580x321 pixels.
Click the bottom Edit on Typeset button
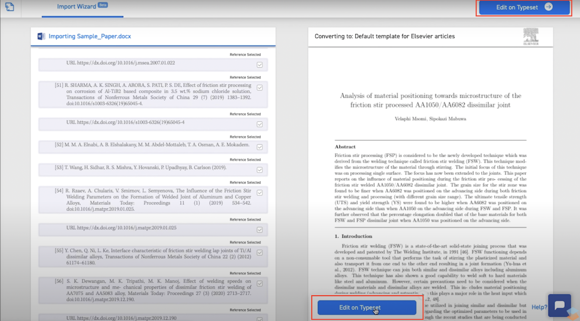[367, 308]
